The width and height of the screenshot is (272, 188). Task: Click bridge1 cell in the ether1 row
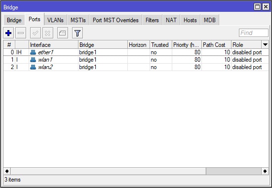(x=87, y=52)
